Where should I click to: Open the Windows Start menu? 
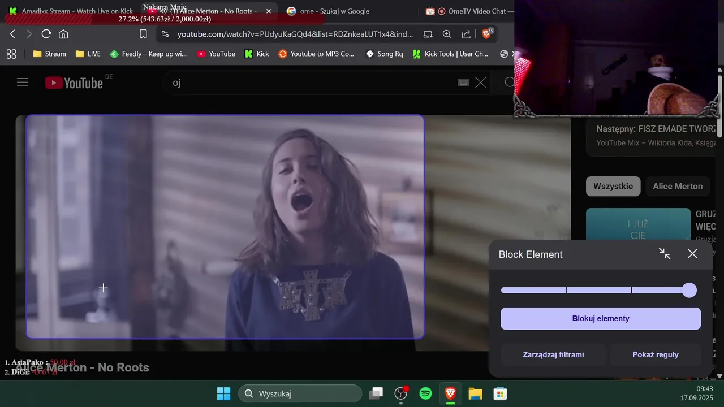(x=223, y=393)
